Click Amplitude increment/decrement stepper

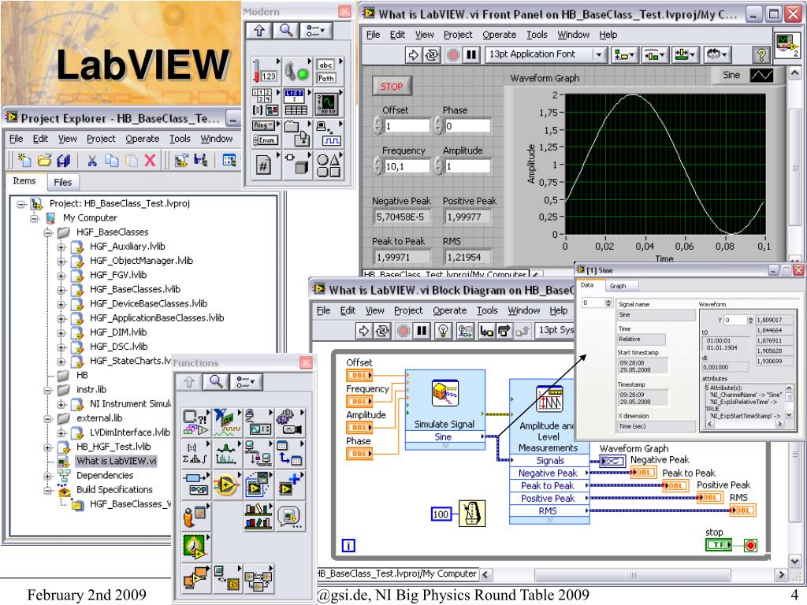(x=439, y=165)
